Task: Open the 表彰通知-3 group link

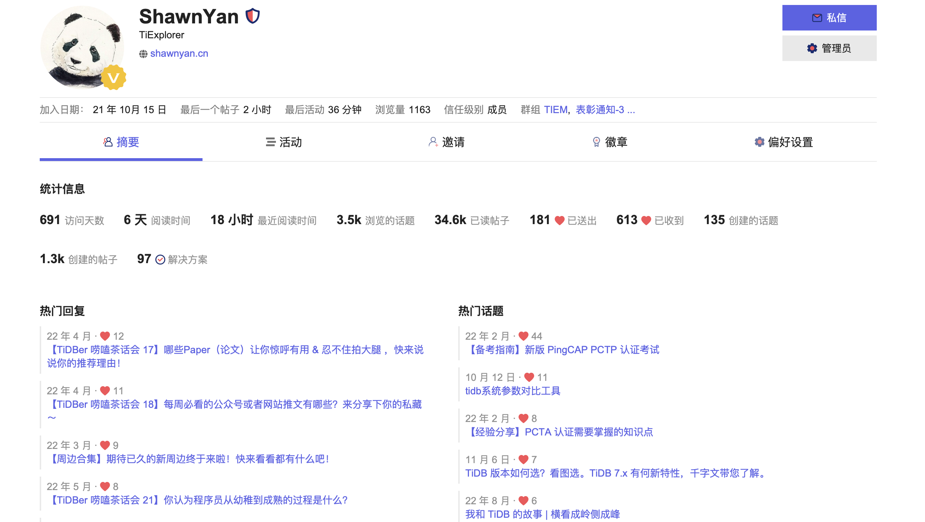Action: (x=600, y=110)
